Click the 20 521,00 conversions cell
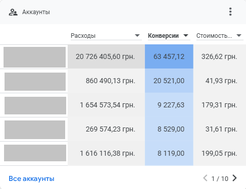Screen dimensions: 246x189 pos(169,81)
